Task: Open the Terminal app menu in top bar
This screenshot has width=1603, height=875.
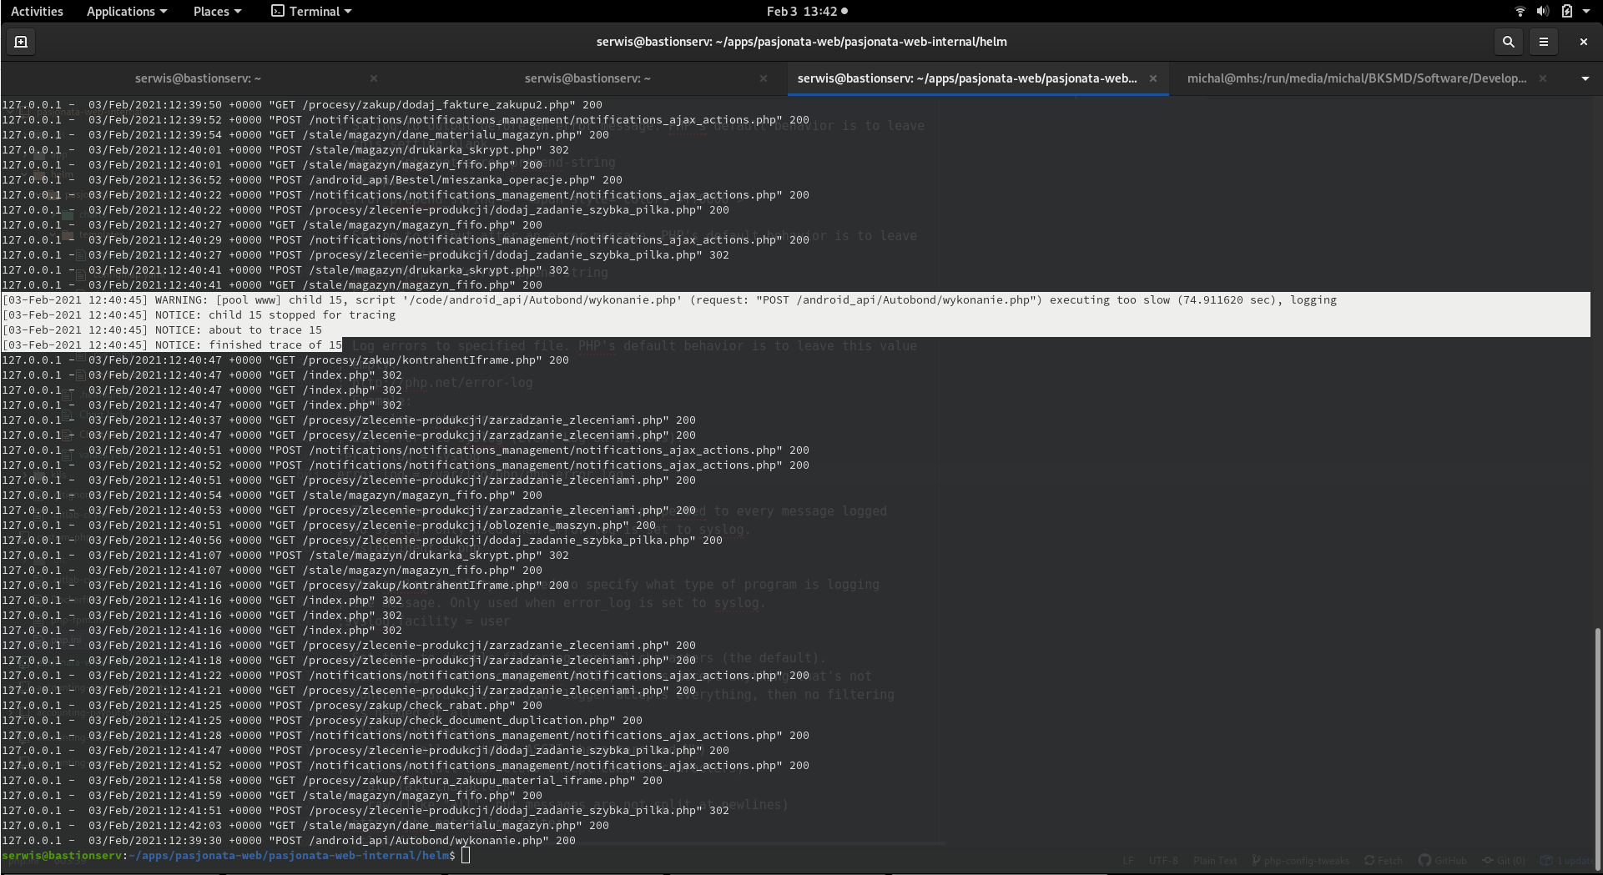Action: tap(311, 12)
